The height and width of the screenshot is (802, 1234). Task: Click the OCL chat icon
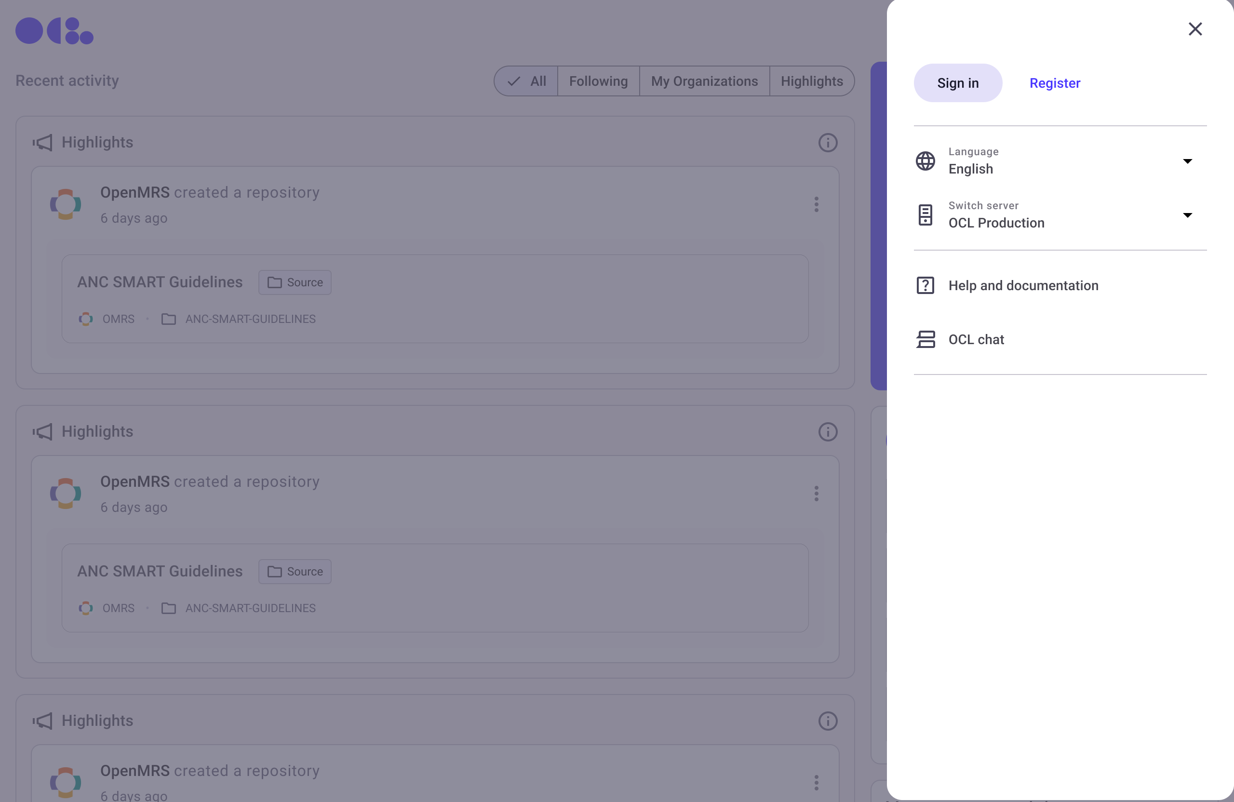tap(925, 340)
